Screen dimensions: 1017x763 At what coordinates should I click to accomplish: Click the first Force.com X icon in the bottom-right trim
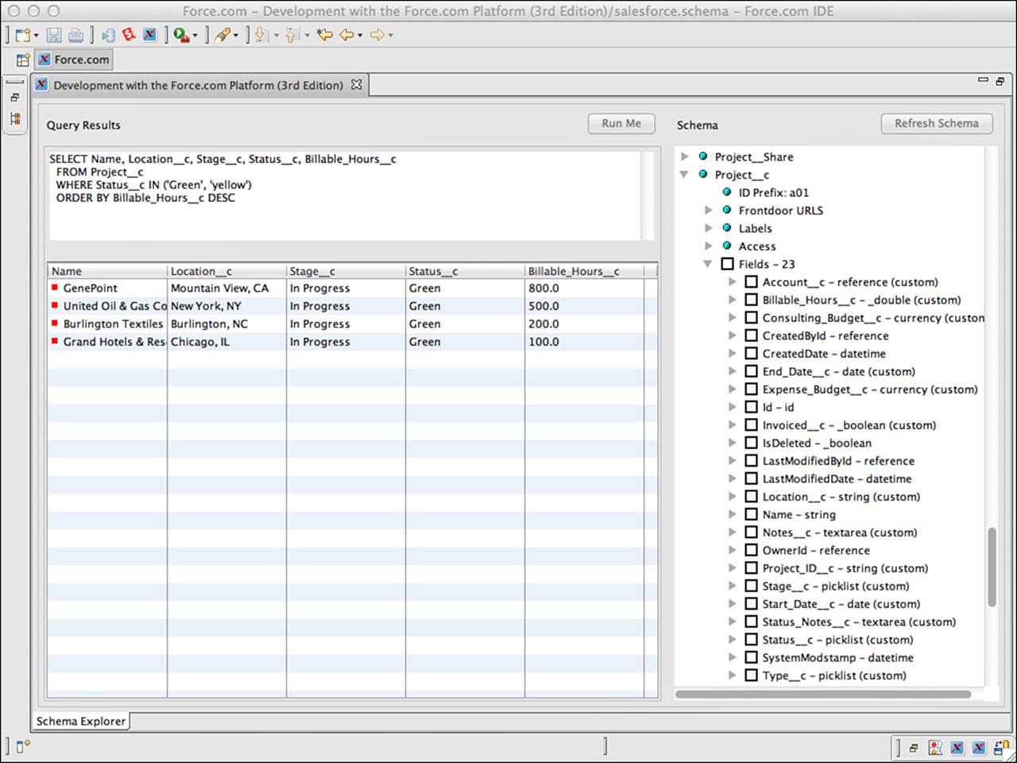pyautogui.click(x=957, y=747)
